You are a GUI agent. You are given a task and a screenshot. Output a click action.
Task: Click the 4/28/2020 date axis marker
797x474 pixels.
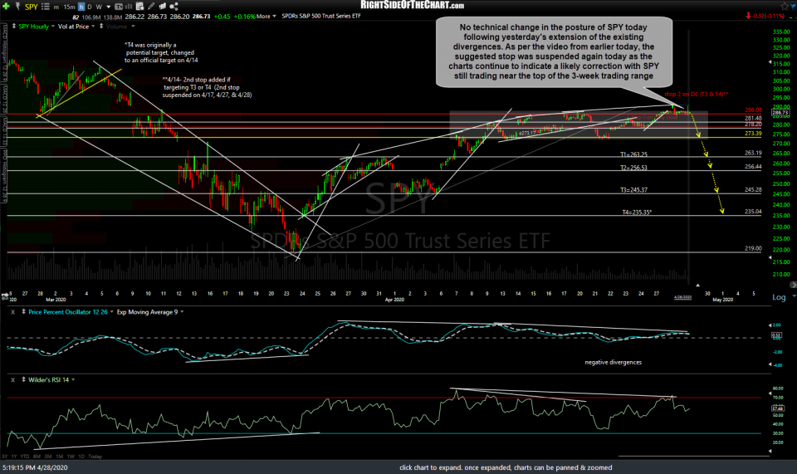pyautogui.click(x=682, y=297)
